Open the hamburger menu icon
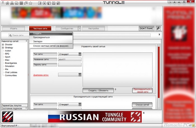The width and height of the screenshot is (196, 128). pos(3,2)
